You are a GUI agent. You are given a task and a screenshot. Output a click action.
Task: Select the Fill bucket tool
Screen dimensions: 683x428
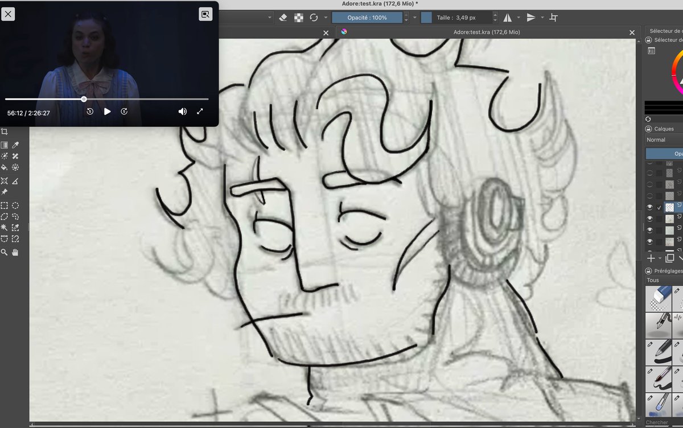[x=5, y=167]
